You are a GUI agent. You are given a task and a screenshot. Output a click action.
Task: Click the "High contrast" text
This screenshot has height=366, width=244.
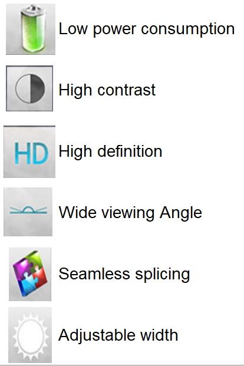point(107,90)
